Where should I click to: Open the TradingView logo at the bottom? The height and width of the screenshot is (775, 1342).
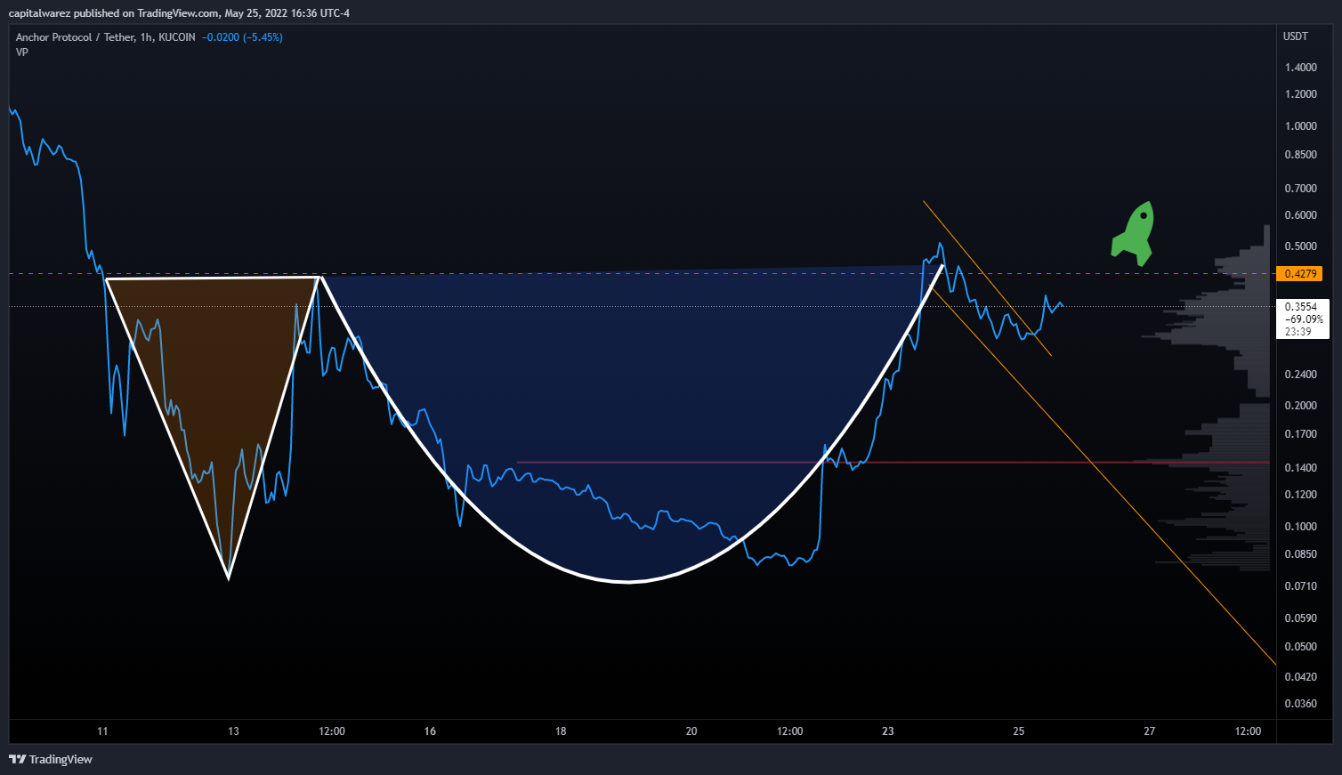(x=51, y=759)
